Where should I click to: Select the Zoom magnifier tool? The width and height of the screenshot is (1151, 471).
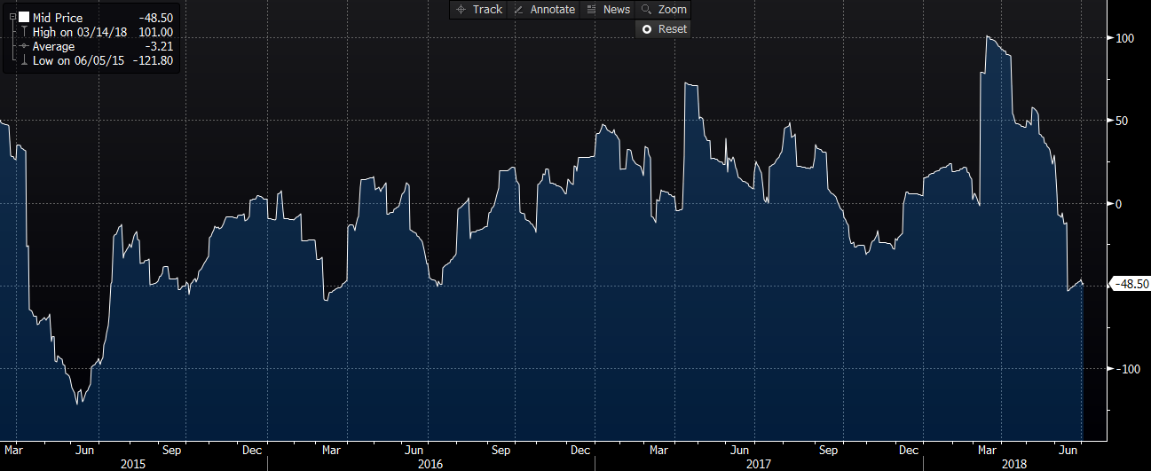(x=664, y=10)
